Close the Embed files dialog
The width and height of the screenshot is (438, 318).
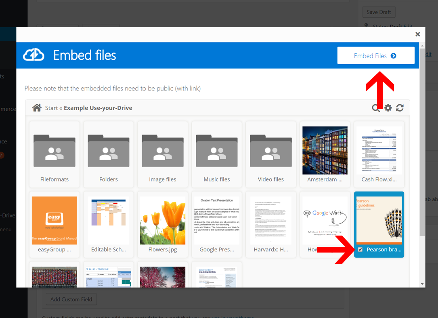point(417,34)
